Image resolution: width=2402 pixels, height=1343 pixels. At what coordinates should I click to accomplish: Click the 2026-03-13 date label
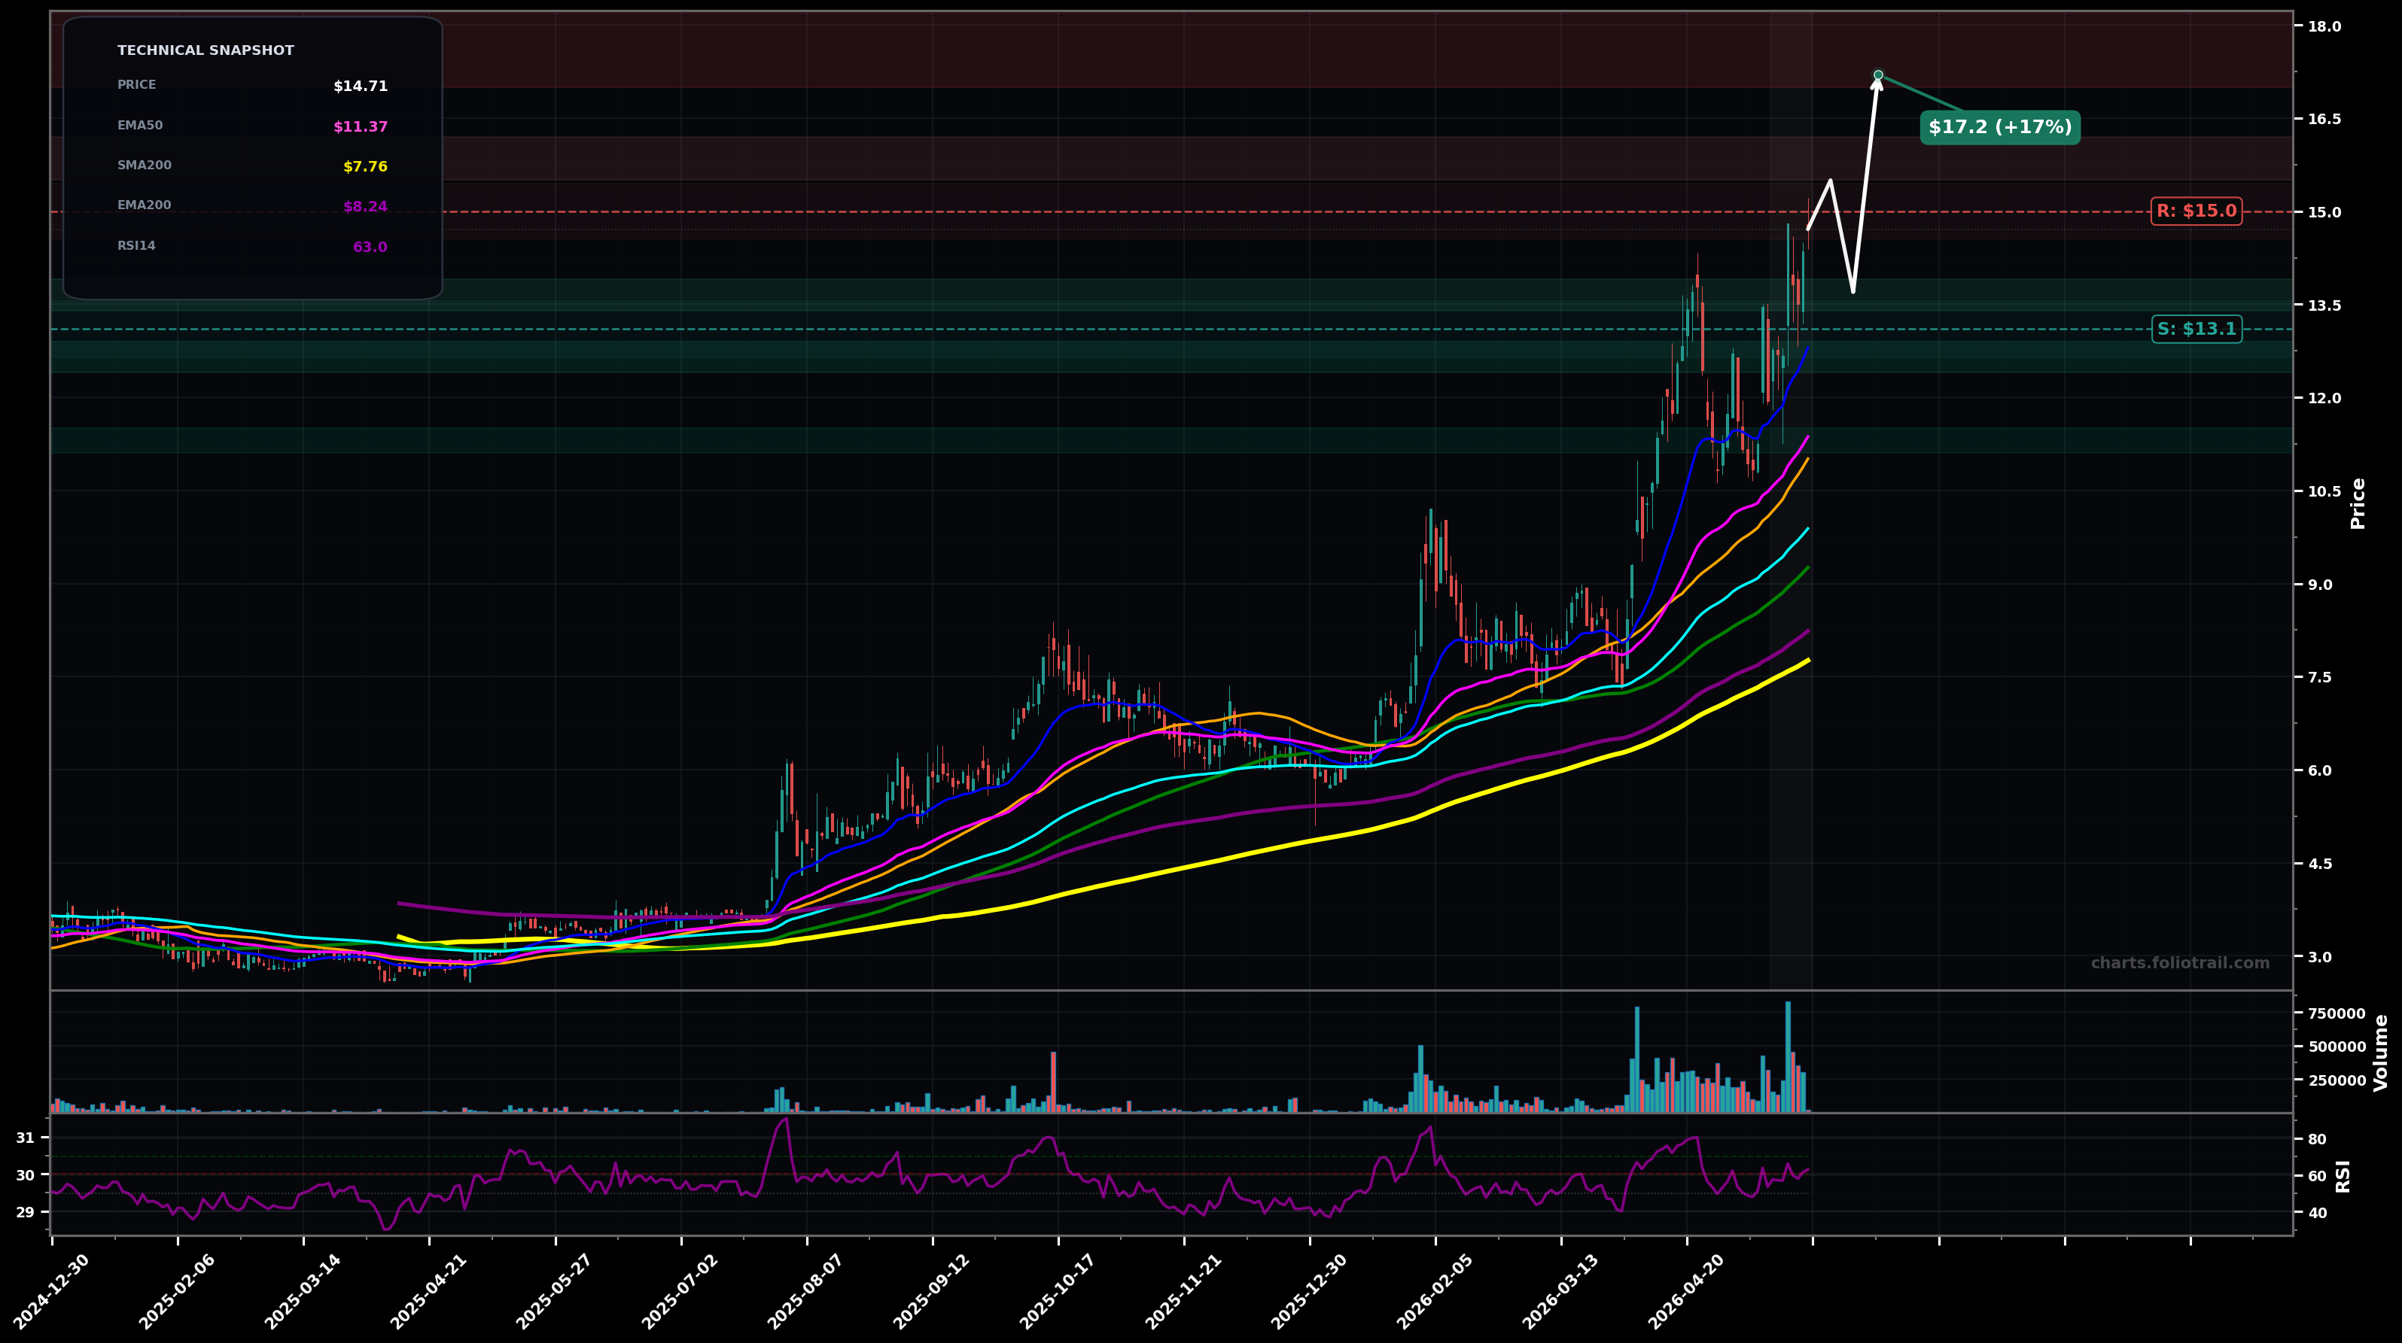click(1562, 1292)
